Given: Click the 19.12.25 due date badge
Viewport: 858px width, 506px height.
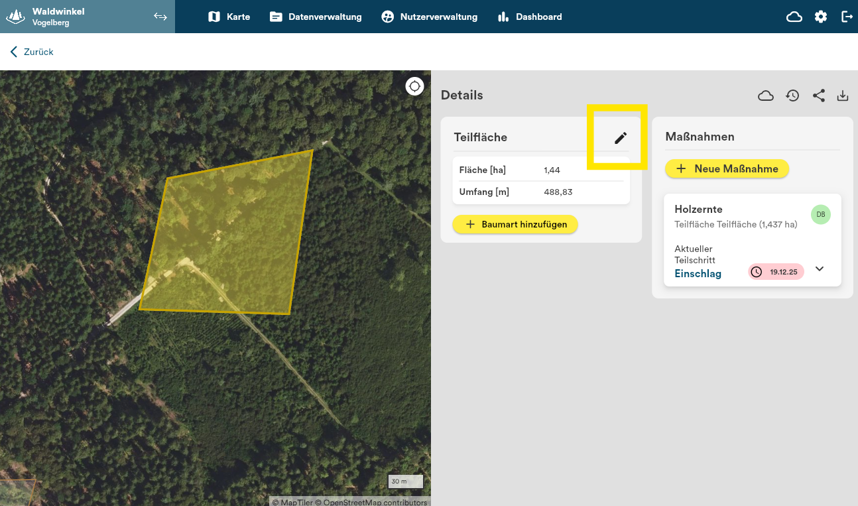Looking at the screenshot, I should [x=776, y=272].
